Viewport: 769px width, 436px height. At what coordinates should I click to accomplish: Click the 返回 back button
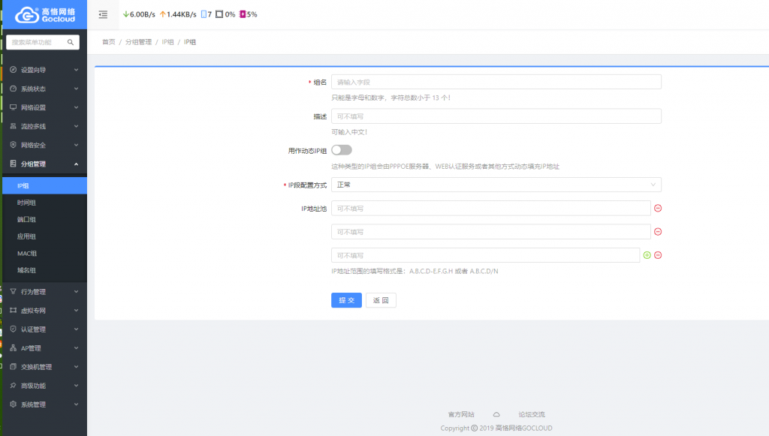click(x=381, y=300)
